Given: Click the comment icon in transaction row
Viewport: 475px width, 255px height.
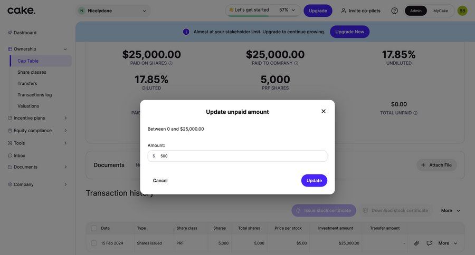Looking at the screenshot, I should 429,243.
